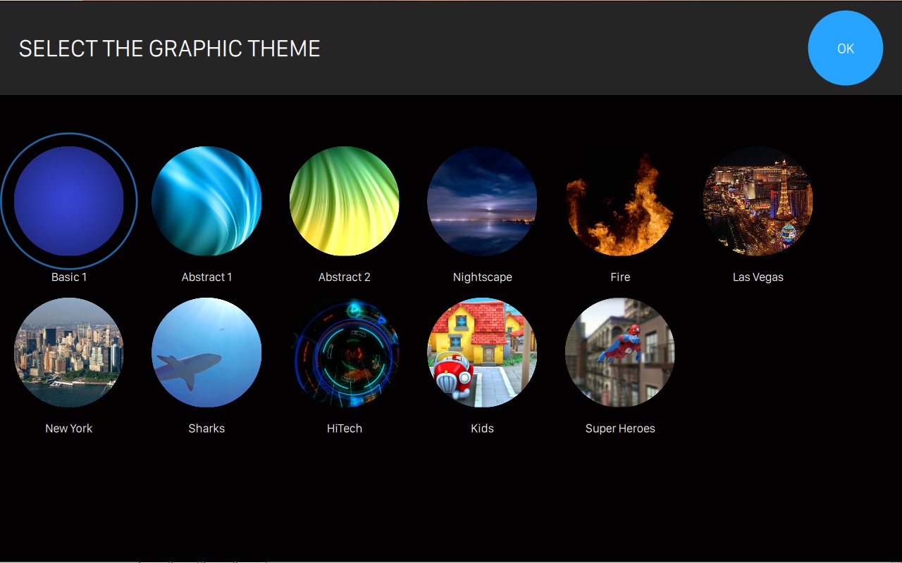Image resolution: width=902 pixels, height=563 pixels.
Task: Pick the Super Heroes theme image
Action: tap(620, 353)
